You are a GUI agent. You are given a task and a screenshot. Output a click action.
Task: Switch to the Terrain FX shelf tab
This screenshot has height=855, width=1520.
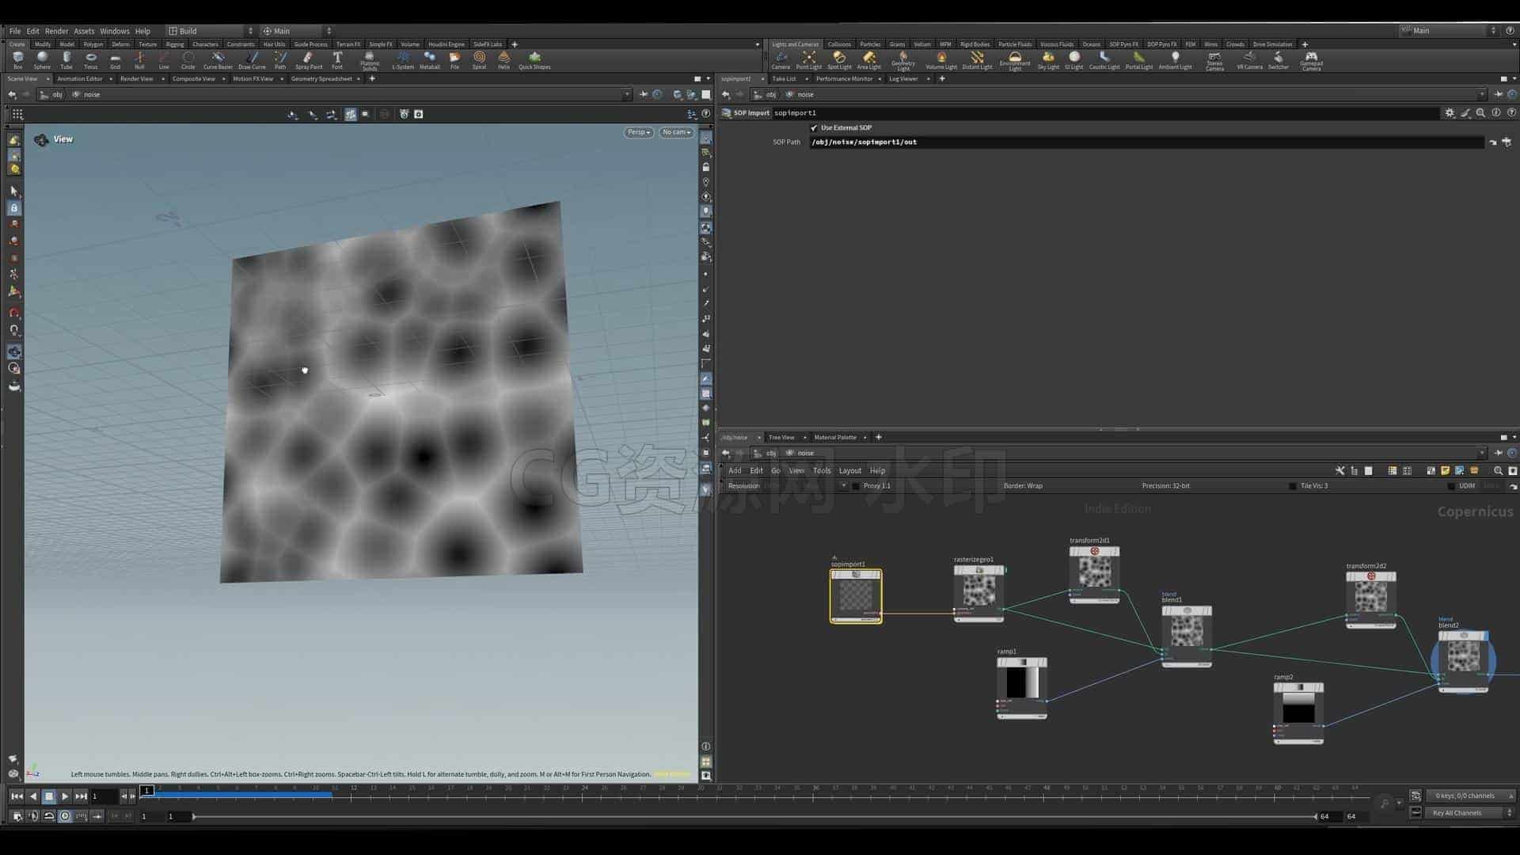(348, 44)
